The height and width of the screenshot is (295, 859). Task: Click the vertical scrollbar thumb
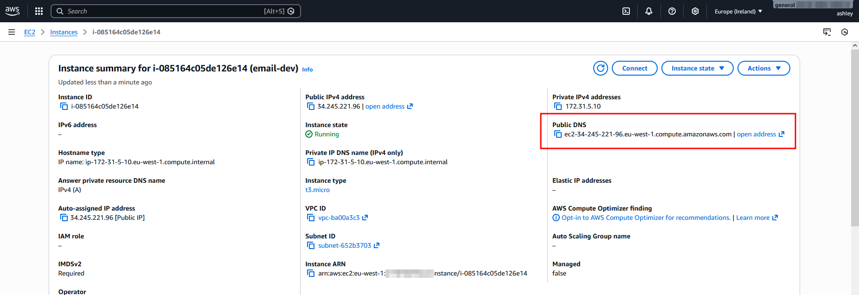pyautogui.click(x=855, y=138)
